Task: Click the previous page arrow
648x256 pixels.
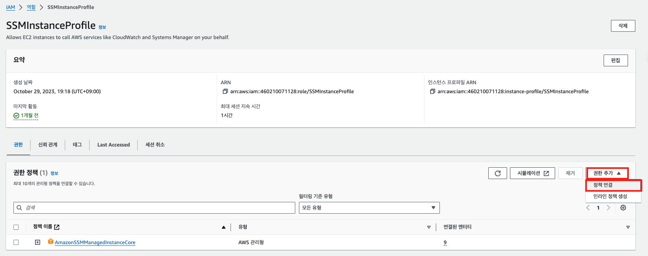Action: coord(588,208)
